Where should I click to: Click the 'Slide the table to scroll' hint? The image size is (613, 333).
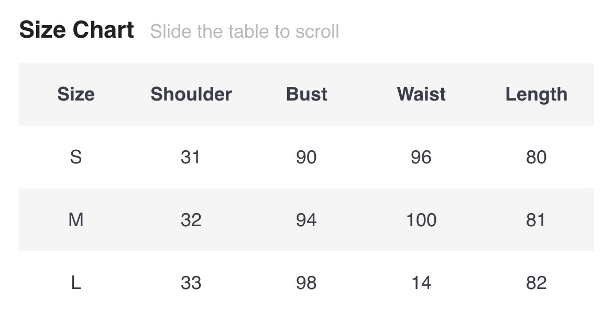(245, 31)
